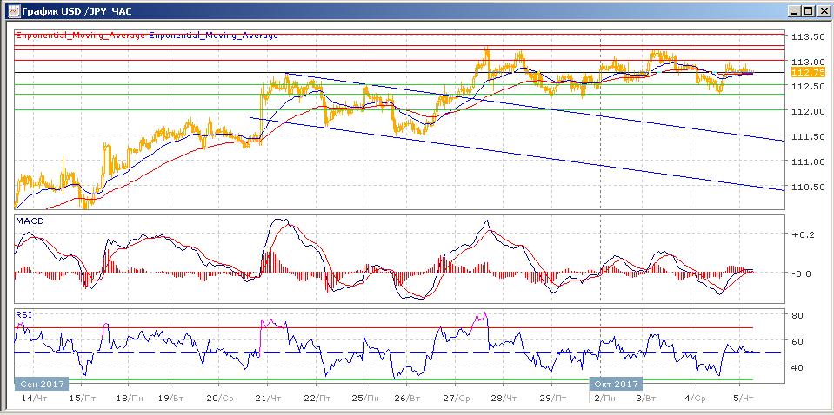The height and width of the screenshot is (415, 834).
Task: Click the RSI 40 scale label
Action: pos(797,367)
